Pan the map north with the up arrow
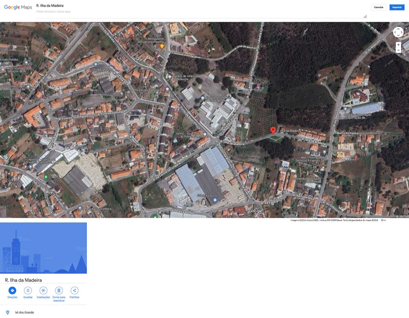Screen dimensions: 409x318 click(x=398, y=29)
